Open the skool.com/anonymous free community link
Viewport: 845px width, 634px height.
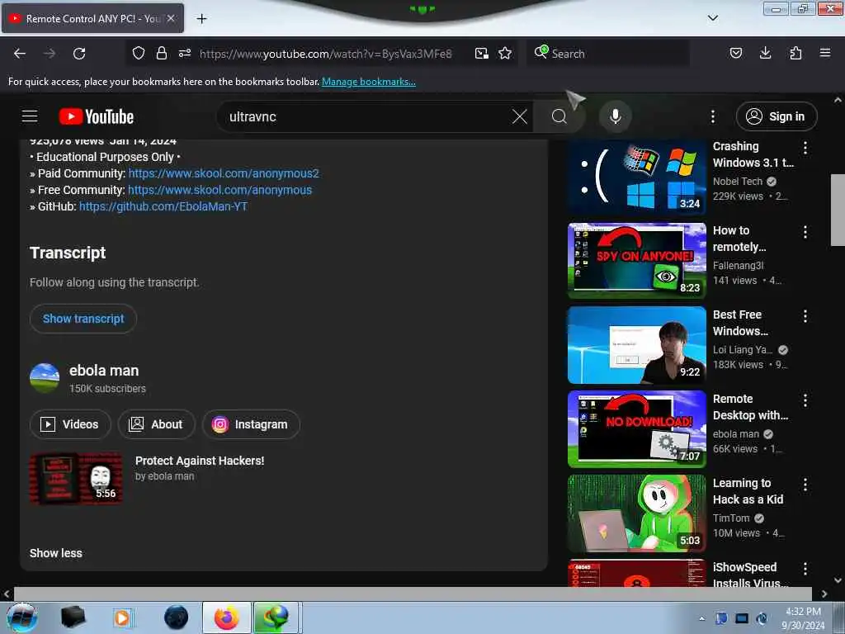coord(220,191)
